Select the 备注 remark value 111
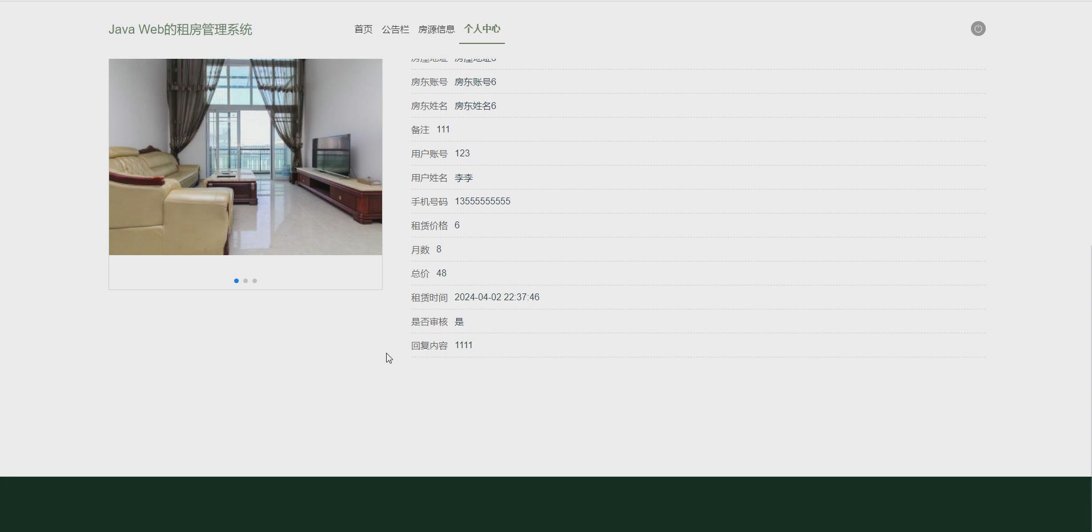 click(443, 130)
